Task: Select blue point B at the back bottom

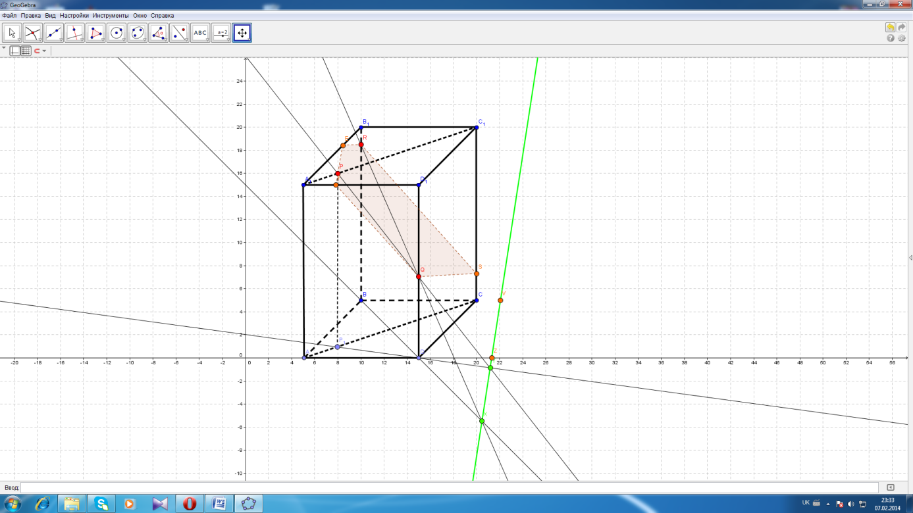Action: 361,301
